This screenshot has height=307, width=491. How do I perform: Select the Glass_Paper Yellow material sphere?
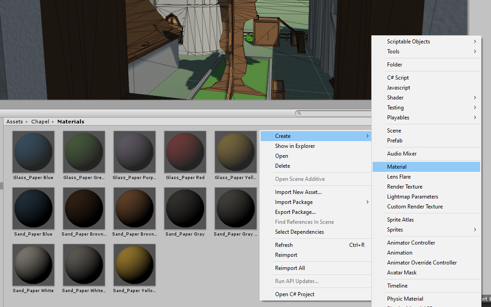235,152
